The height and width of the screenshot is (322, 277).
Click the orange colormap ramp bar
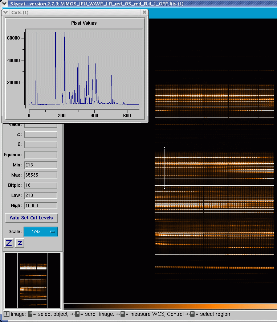(171, 306)
